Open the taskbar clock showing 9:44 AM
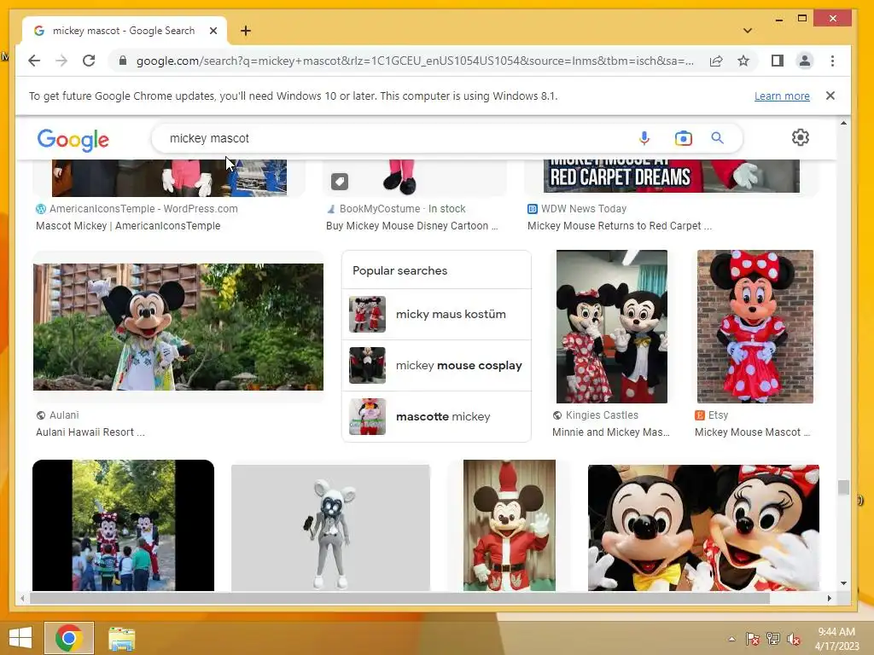This screenshot has width=874, height=655. pyautogui.click(x=836, y=639)
